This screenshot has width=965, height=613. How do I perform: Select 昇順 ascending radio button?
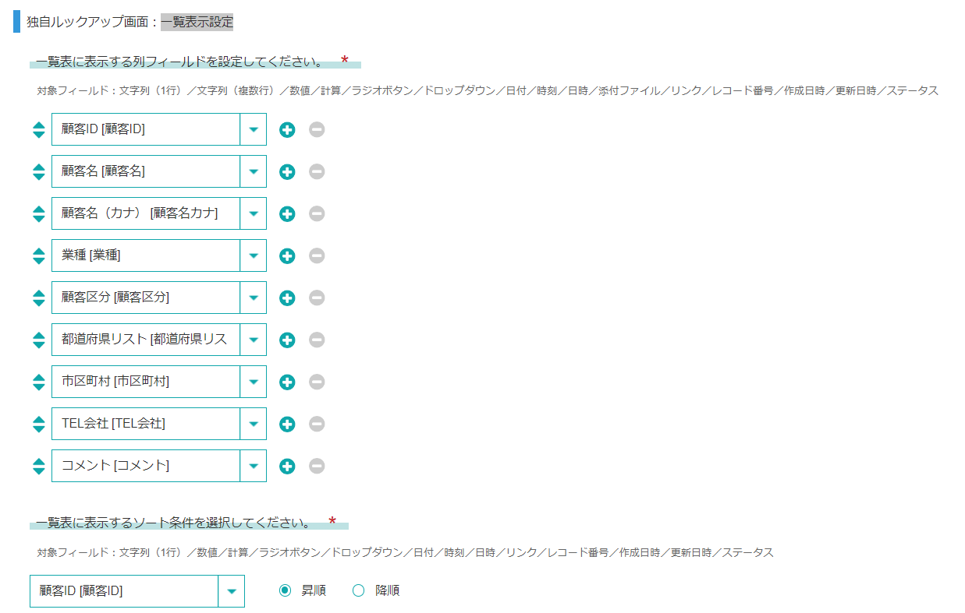point(285,590)
